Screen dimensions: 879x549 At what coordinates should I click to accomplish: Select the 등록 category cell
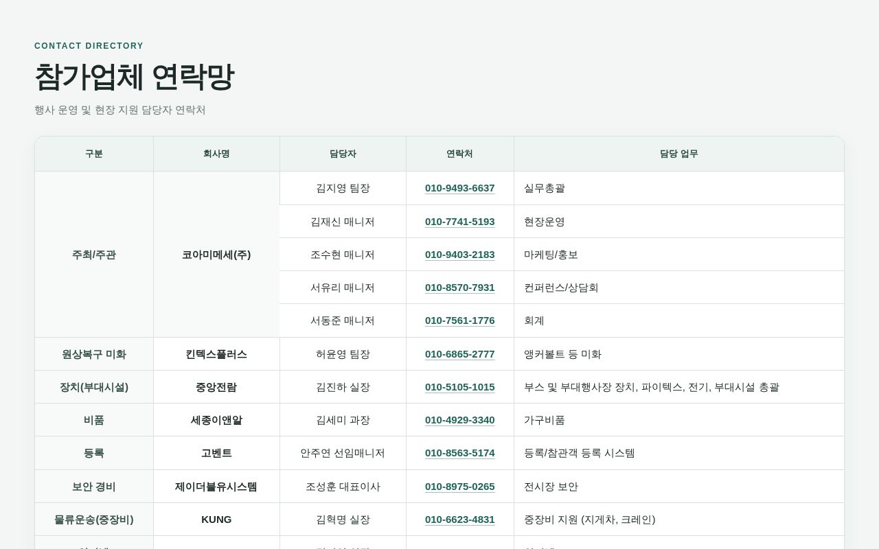(94, 453)
